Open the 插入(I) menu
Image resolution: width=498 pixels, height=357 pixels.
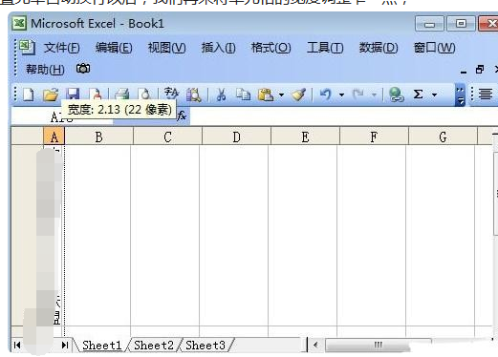coord(218,48)
